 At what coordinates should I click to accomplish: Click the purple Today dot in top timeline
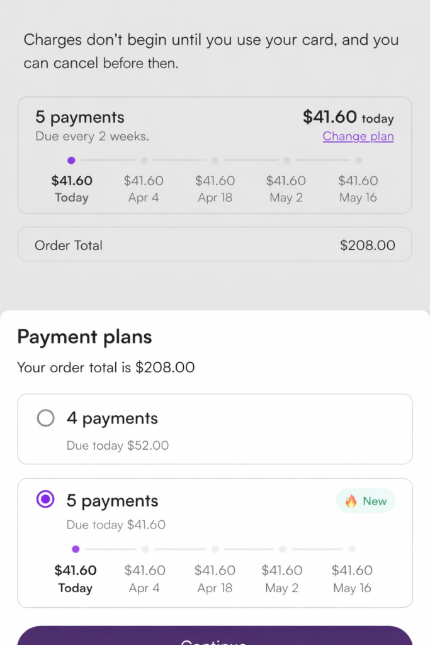tap(71, 161)
